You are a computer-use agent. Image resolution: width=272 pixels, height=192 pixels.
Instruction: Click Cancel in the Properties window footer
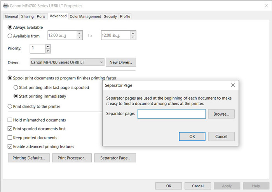(198, 186)
